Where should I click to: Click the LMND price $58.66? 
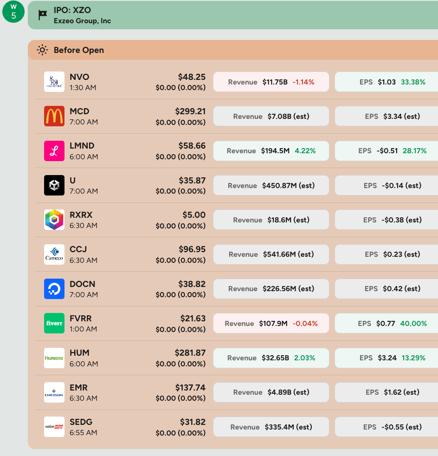pos(192,146)
